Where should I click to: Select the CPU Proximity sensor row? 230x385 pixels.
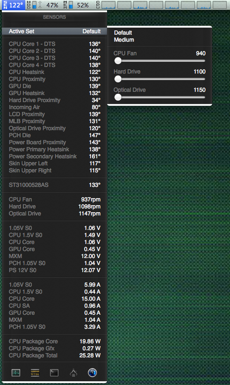tap(54, 79)
